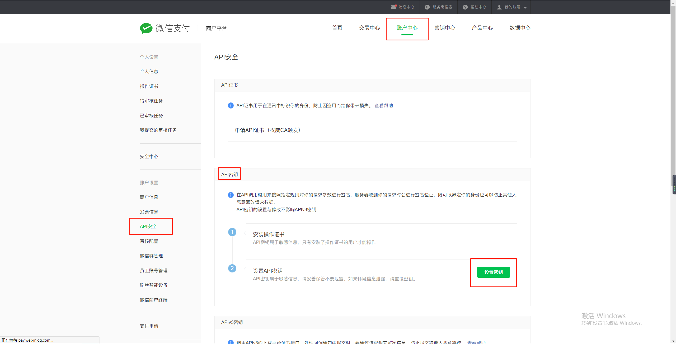
Task: Open 个人信息 in the sidebar
Action: [149, 72]
